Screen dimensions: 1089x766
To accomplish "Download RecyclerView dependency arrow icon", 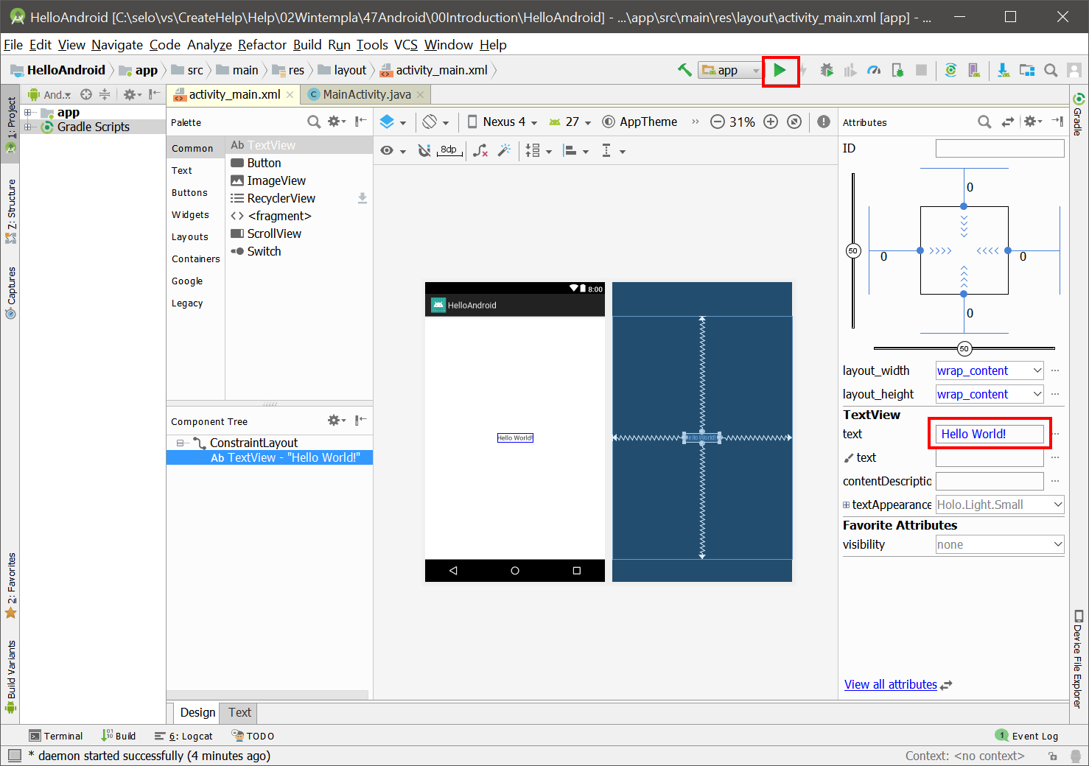I will pos(362,198).
